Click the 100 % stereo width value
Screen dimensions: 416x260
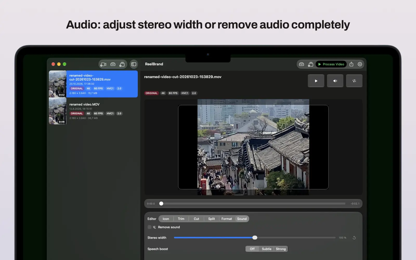pyautogui.click(x=342, y=238)
